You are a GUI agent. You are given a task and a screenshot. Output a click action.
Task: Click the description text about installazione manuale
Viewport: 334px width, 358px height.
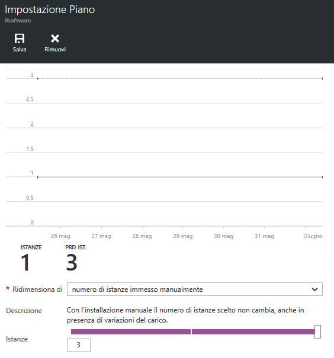click(185, 315)
